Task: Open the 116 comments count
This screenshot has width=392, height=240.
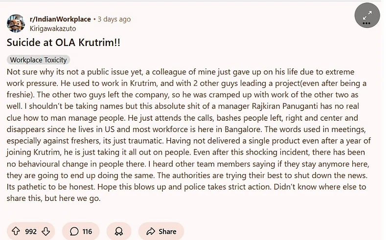Action: coord(87,231)
